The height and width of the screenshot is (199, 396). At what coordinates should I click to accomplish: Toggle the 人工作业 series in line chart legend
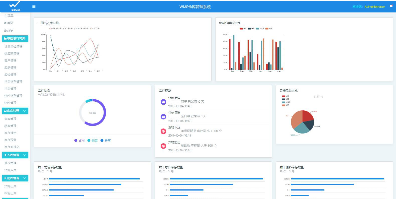point(95,28)
